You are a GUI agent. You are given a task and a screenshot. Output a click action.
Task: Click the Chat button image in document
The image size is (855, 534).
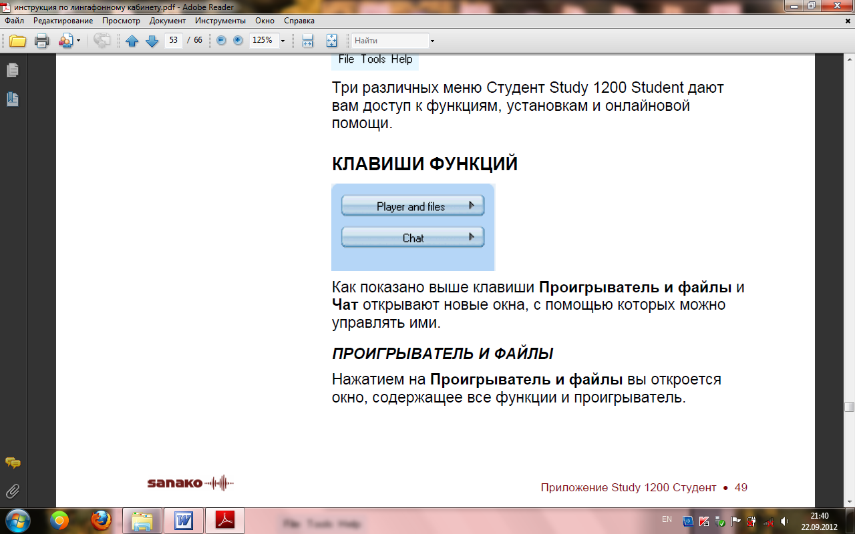(x=413, y=238)
